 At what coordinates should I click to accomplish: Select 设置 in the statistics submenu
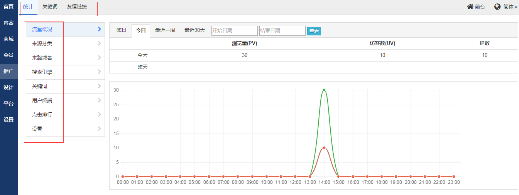65,129
